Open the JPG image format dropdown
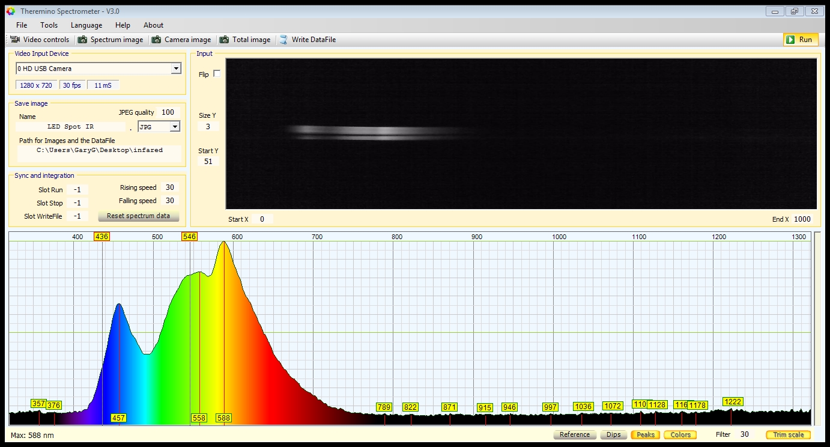830x447 pixels. [x=175, y=127]
